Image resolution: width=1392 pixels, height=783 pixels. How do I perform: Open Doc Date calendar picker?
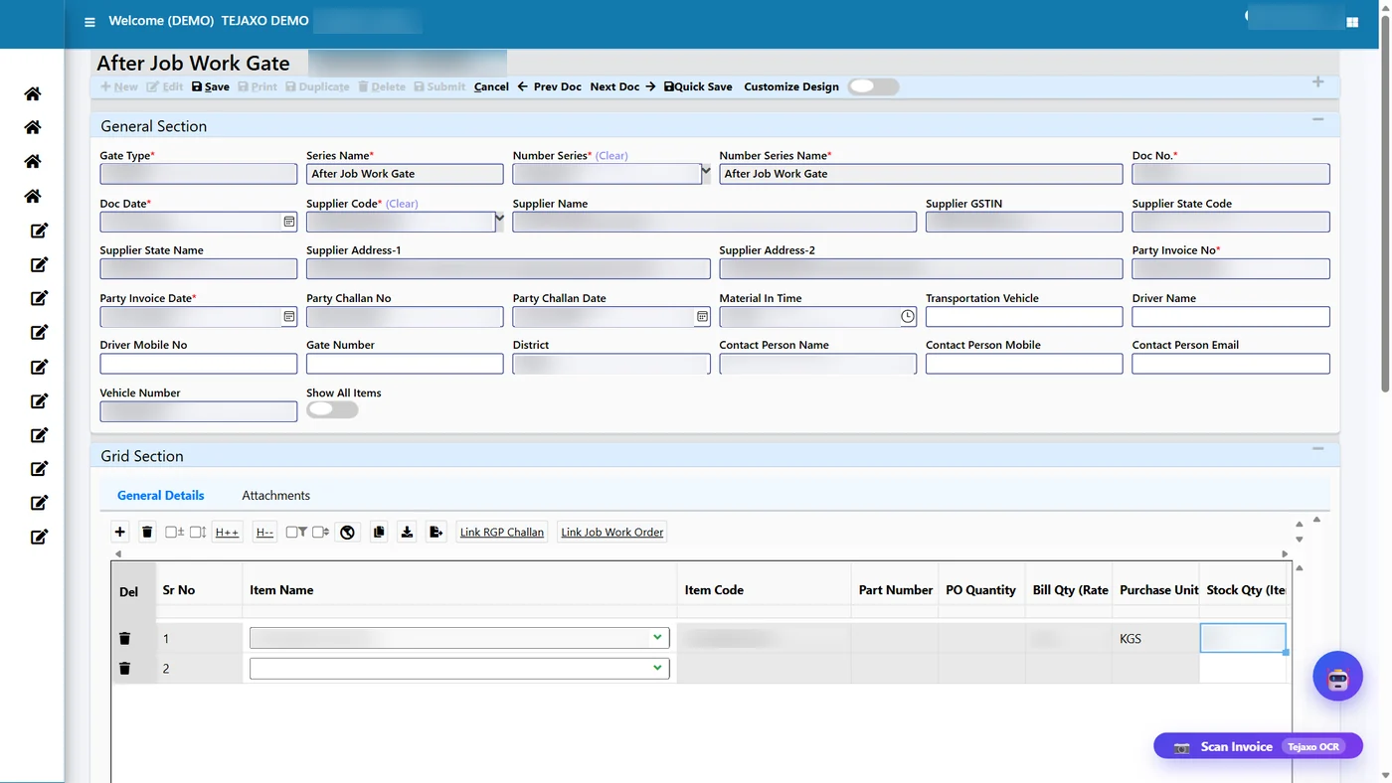[x=289, y=222]
